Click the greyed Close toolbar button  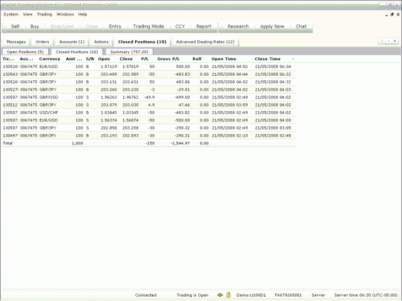pos(91,26)
